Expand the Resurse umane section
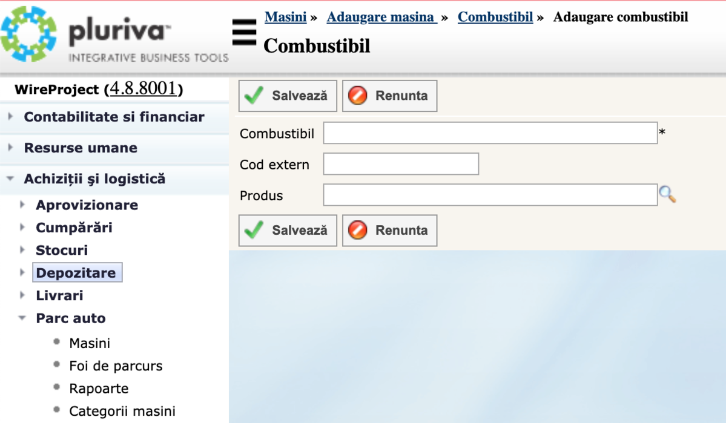Image resolution: width=726 pixels, height=423 pixels. pyautogui.click(x=81, y=148)
